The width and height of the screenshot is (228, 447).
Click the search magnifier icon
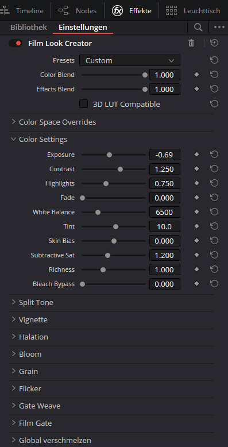coord(198,28)
